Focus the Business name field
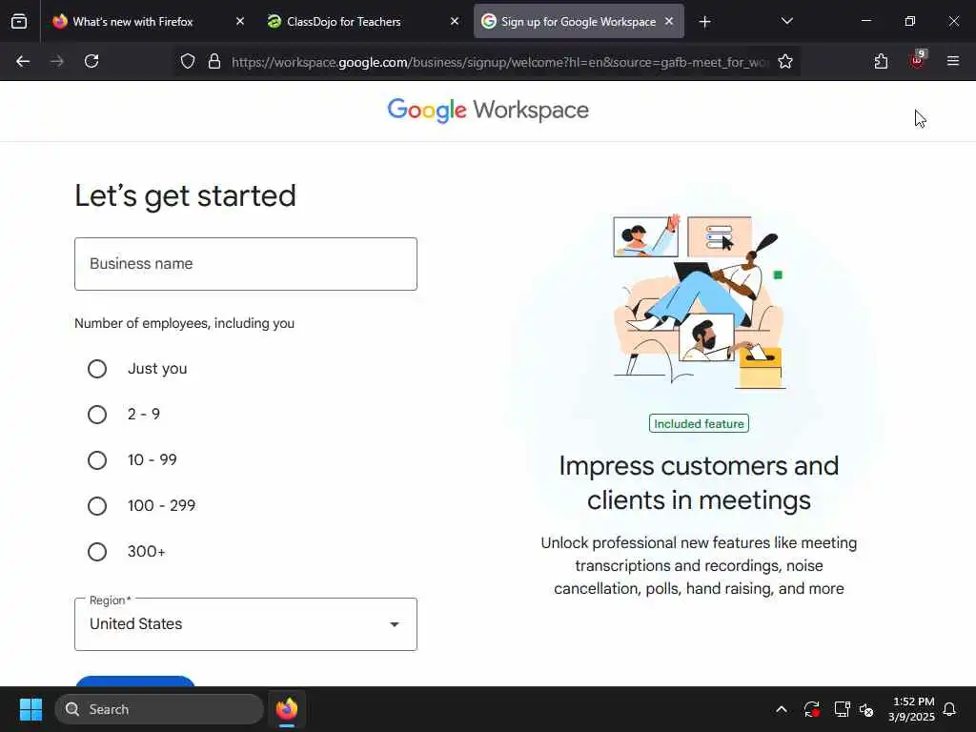The height and width of the screenshot is (732, 976). pos(246,264)
